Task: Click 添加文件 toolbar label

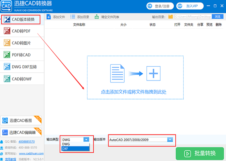Action: coord(59,17)
